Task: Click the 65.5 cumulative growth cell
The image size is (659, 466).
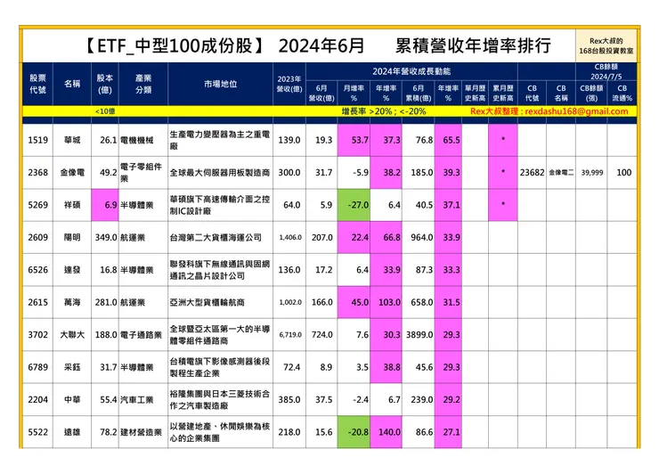Action: 448,140
